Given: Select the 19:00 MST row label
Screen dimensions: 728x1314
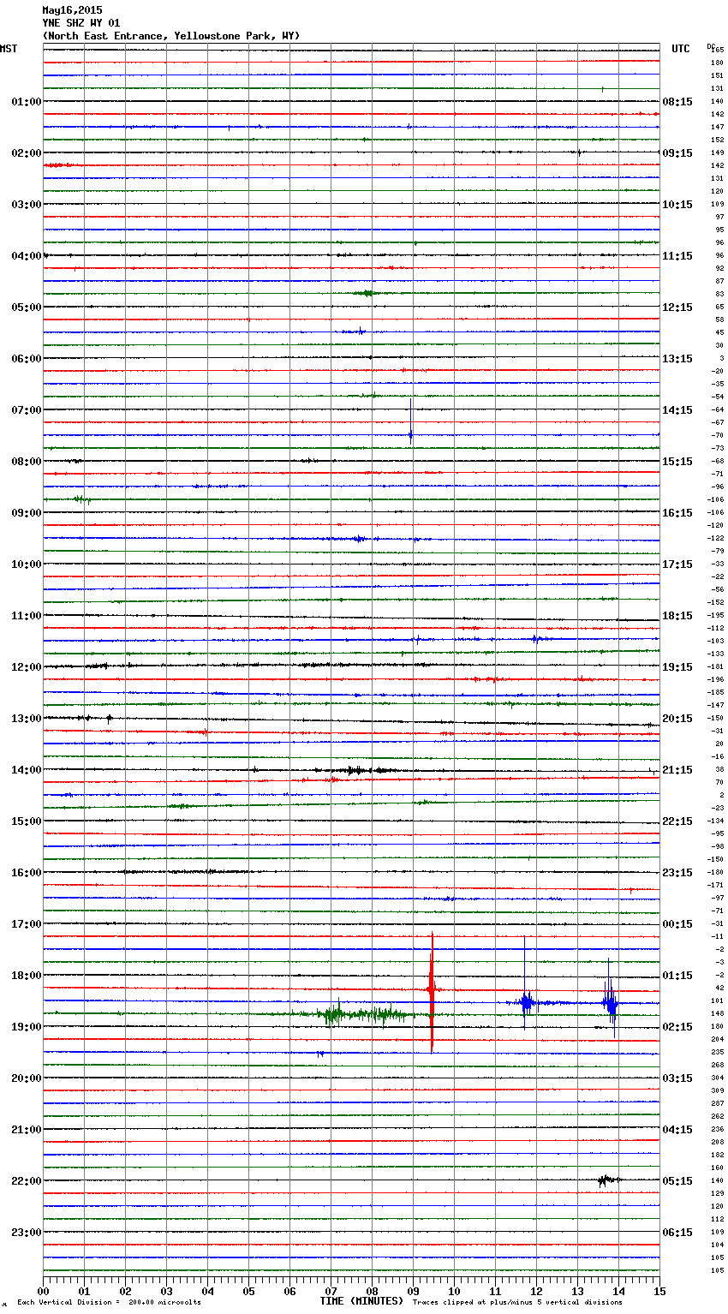Looking at the screenshot, I should (x=26, y=1027).
